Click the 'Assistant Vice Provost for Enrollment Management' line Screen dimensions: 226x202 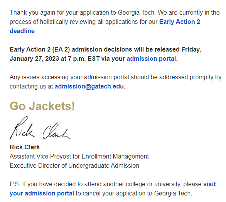pos(79,157)
